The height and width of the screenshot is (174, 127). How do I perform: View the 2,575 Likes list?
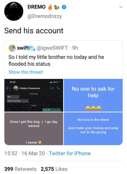[54, 169]
